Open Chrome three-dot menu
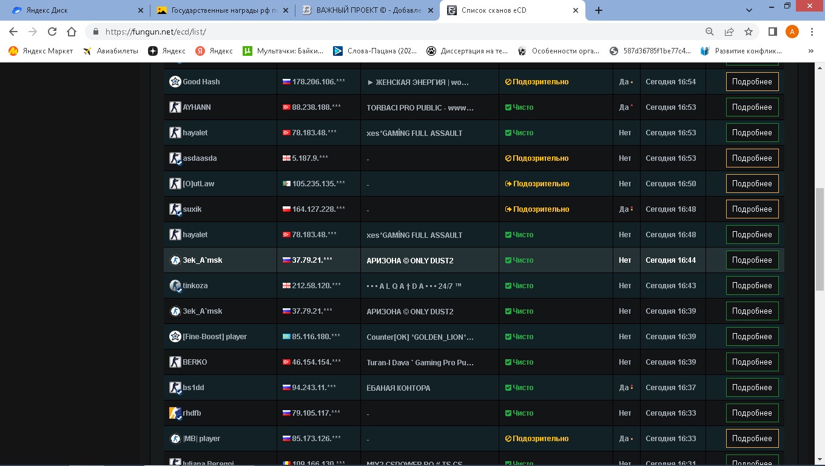825x466 pixels. coord(812,32)
